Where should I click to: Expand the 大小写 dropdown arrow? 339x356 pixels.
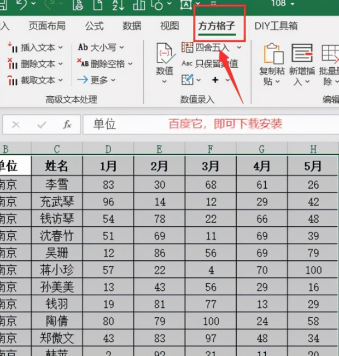click(x=122, y=48)
